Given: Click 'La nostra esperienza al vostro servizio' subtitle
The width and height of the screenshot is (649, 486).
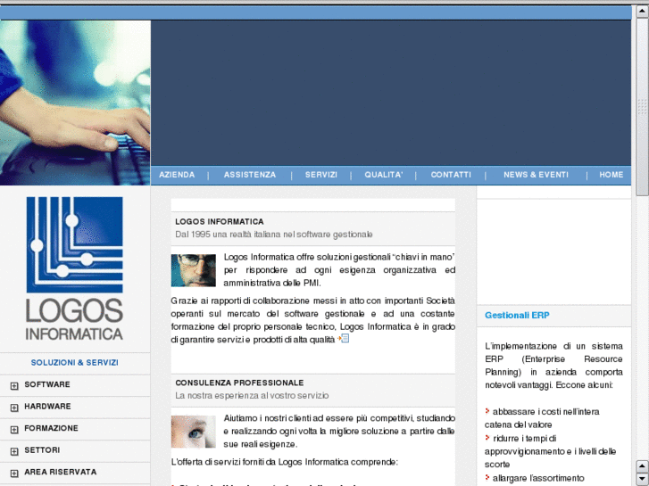Looking at the screenshot, I should (x=252, y=396).
